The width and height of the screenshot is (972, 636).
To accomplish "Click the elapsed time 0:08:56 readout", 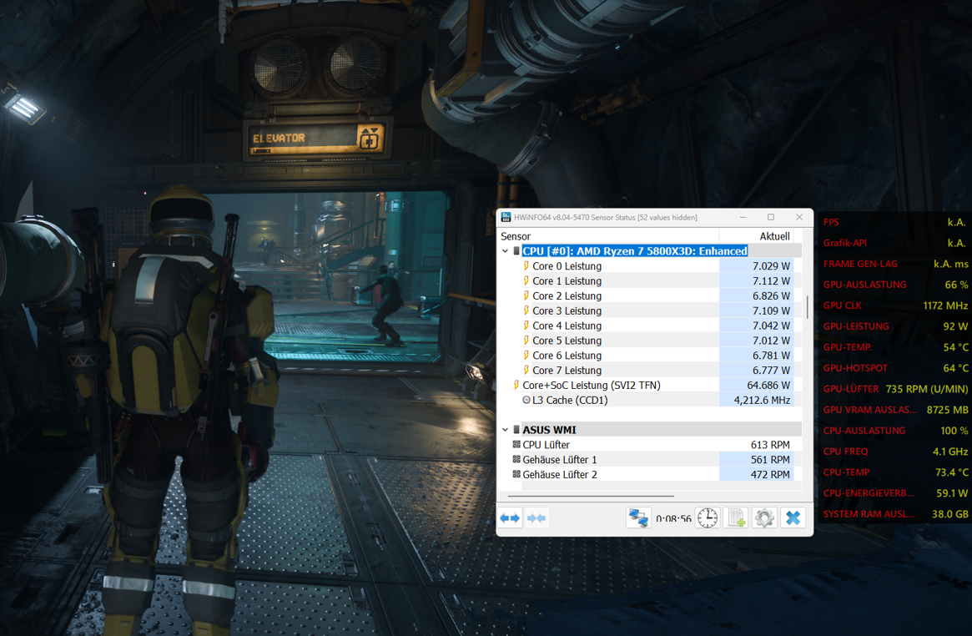I will 673,518.
